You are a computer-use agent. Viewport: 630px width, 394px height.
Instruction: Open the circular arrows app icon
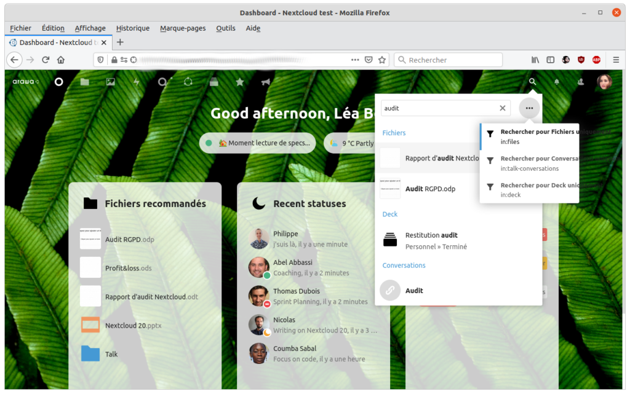[x=188, y=82]
